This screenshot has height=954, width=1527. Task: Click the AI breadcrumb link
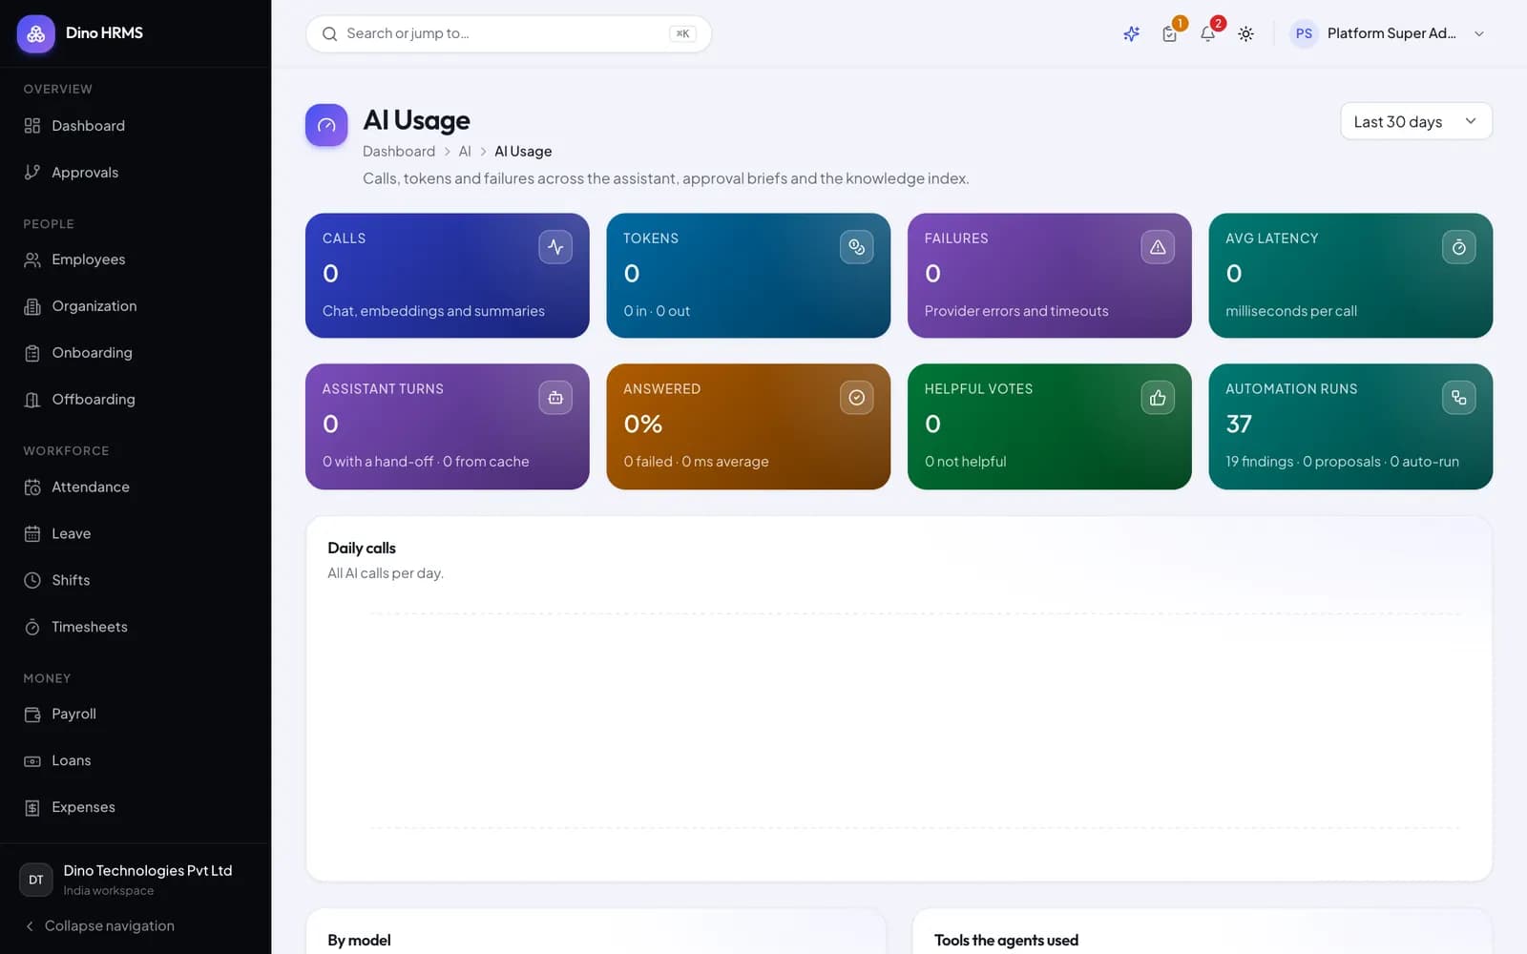pos(465,151)
